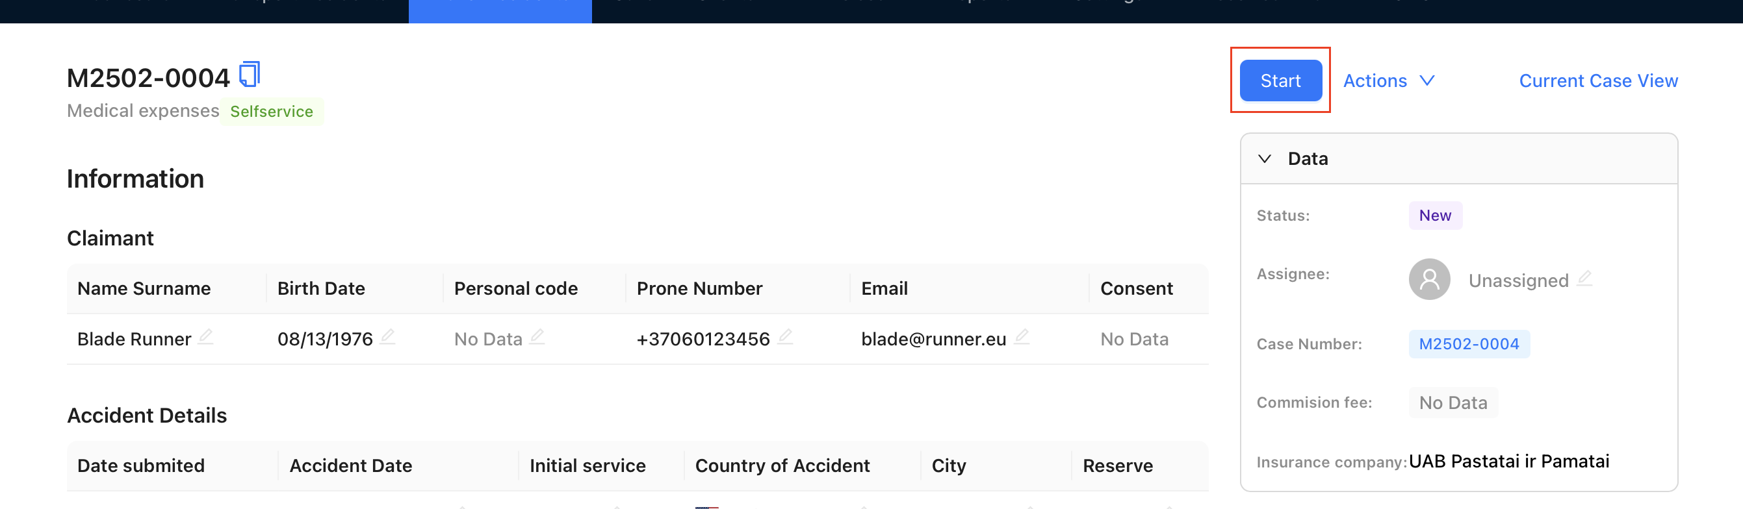This screenshot has width=1743, height=509.
Task: Click the M2502-0004 case number badge
Action: [1468, 343]
